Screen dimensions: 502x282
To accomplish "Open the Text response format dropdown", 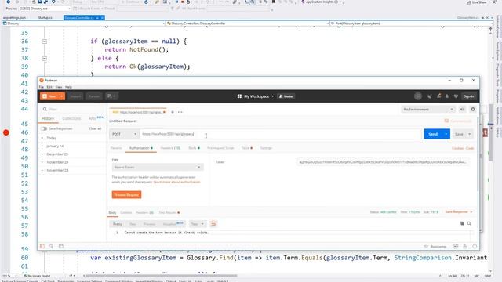I will pyautogui.click(x=197, y=224).
